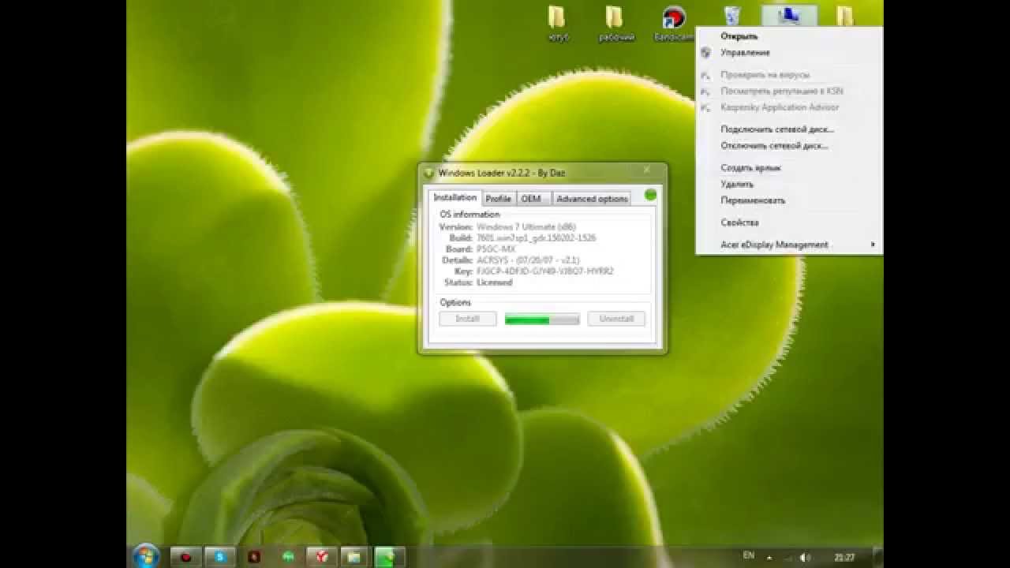Screen dimensions: 1010x568
Task: Click the "Licensed" status text
Action: click(494, 282)
